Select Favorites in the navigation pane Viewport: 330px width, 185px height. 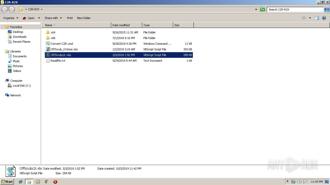[16, 27]
